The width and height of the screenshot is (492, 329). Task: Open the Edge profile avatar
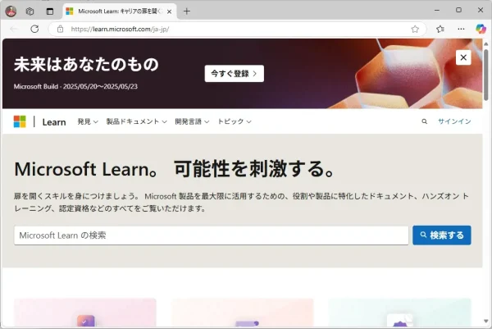point(11,11)
